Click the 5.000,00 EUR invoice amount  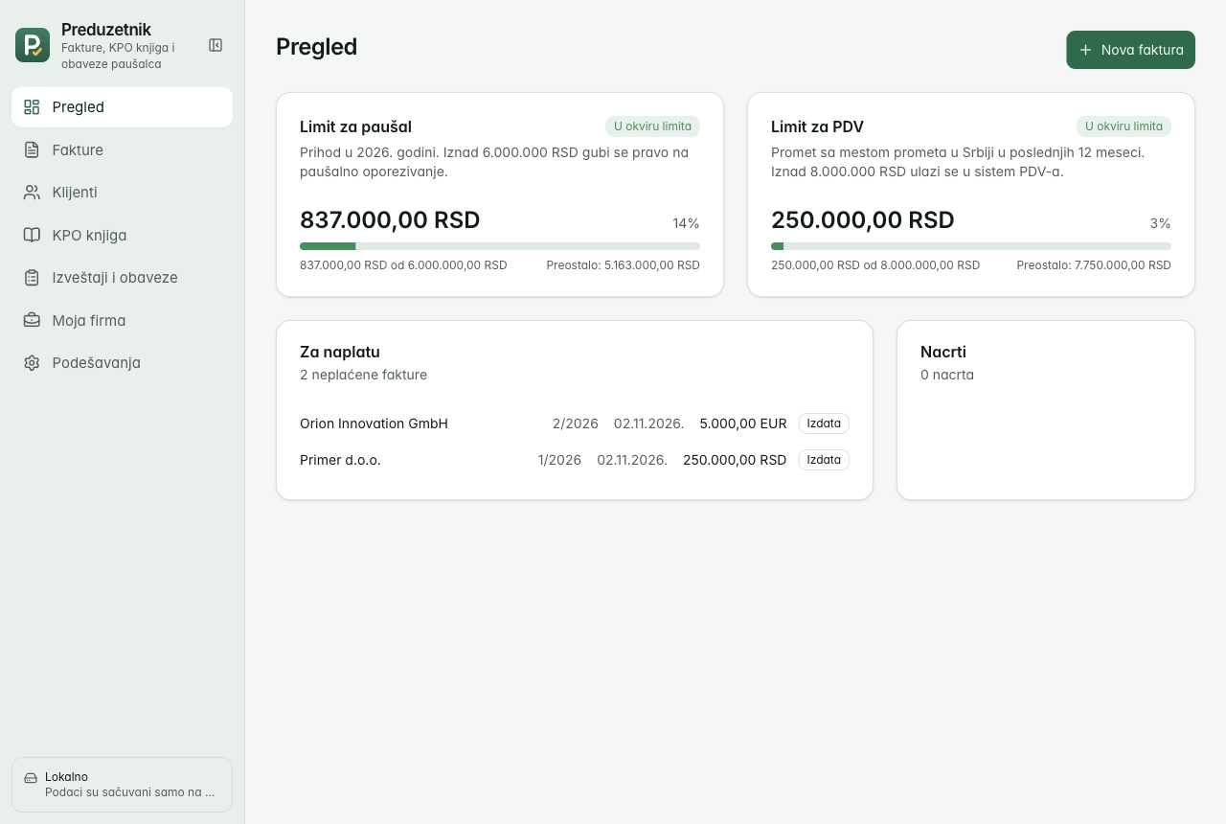(x=743, y=423)
